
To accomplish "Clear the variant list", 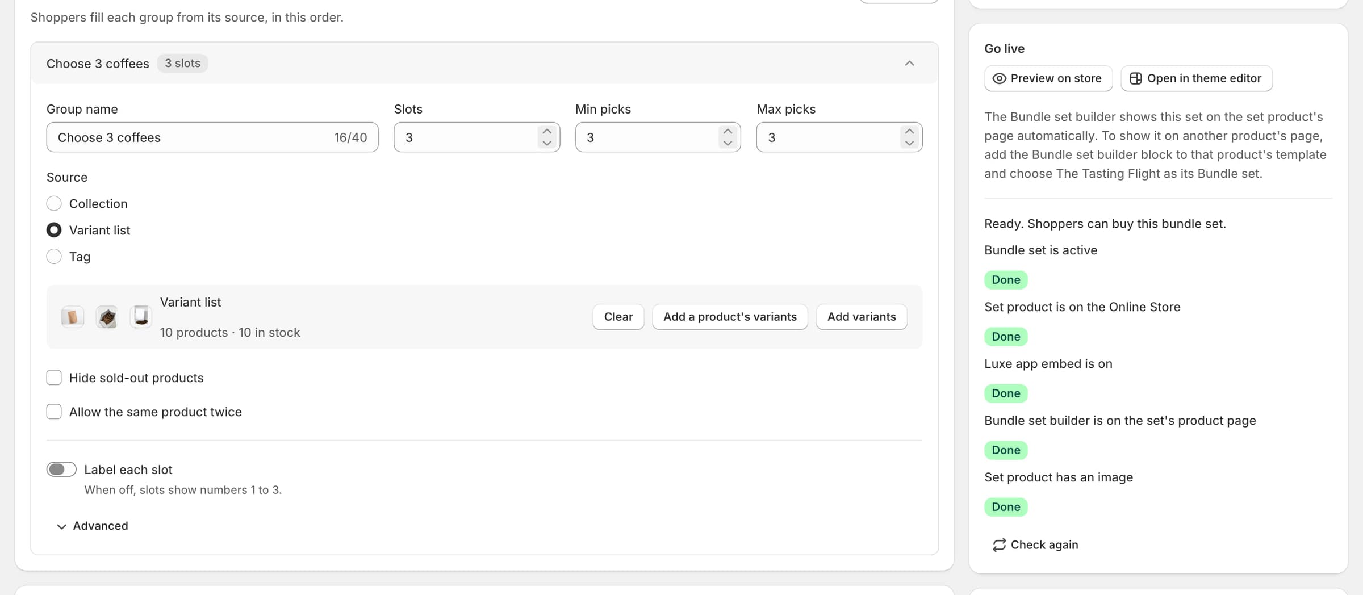I will click(618, 317).
